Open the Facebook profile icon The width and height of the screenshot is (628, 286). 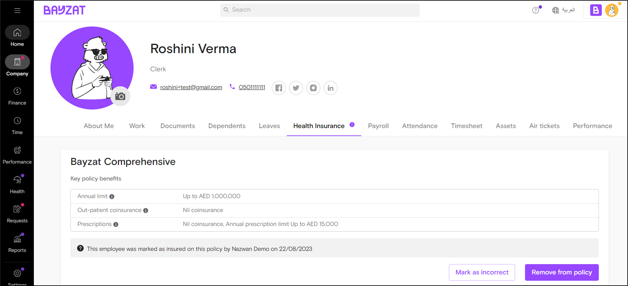point(279,88)
